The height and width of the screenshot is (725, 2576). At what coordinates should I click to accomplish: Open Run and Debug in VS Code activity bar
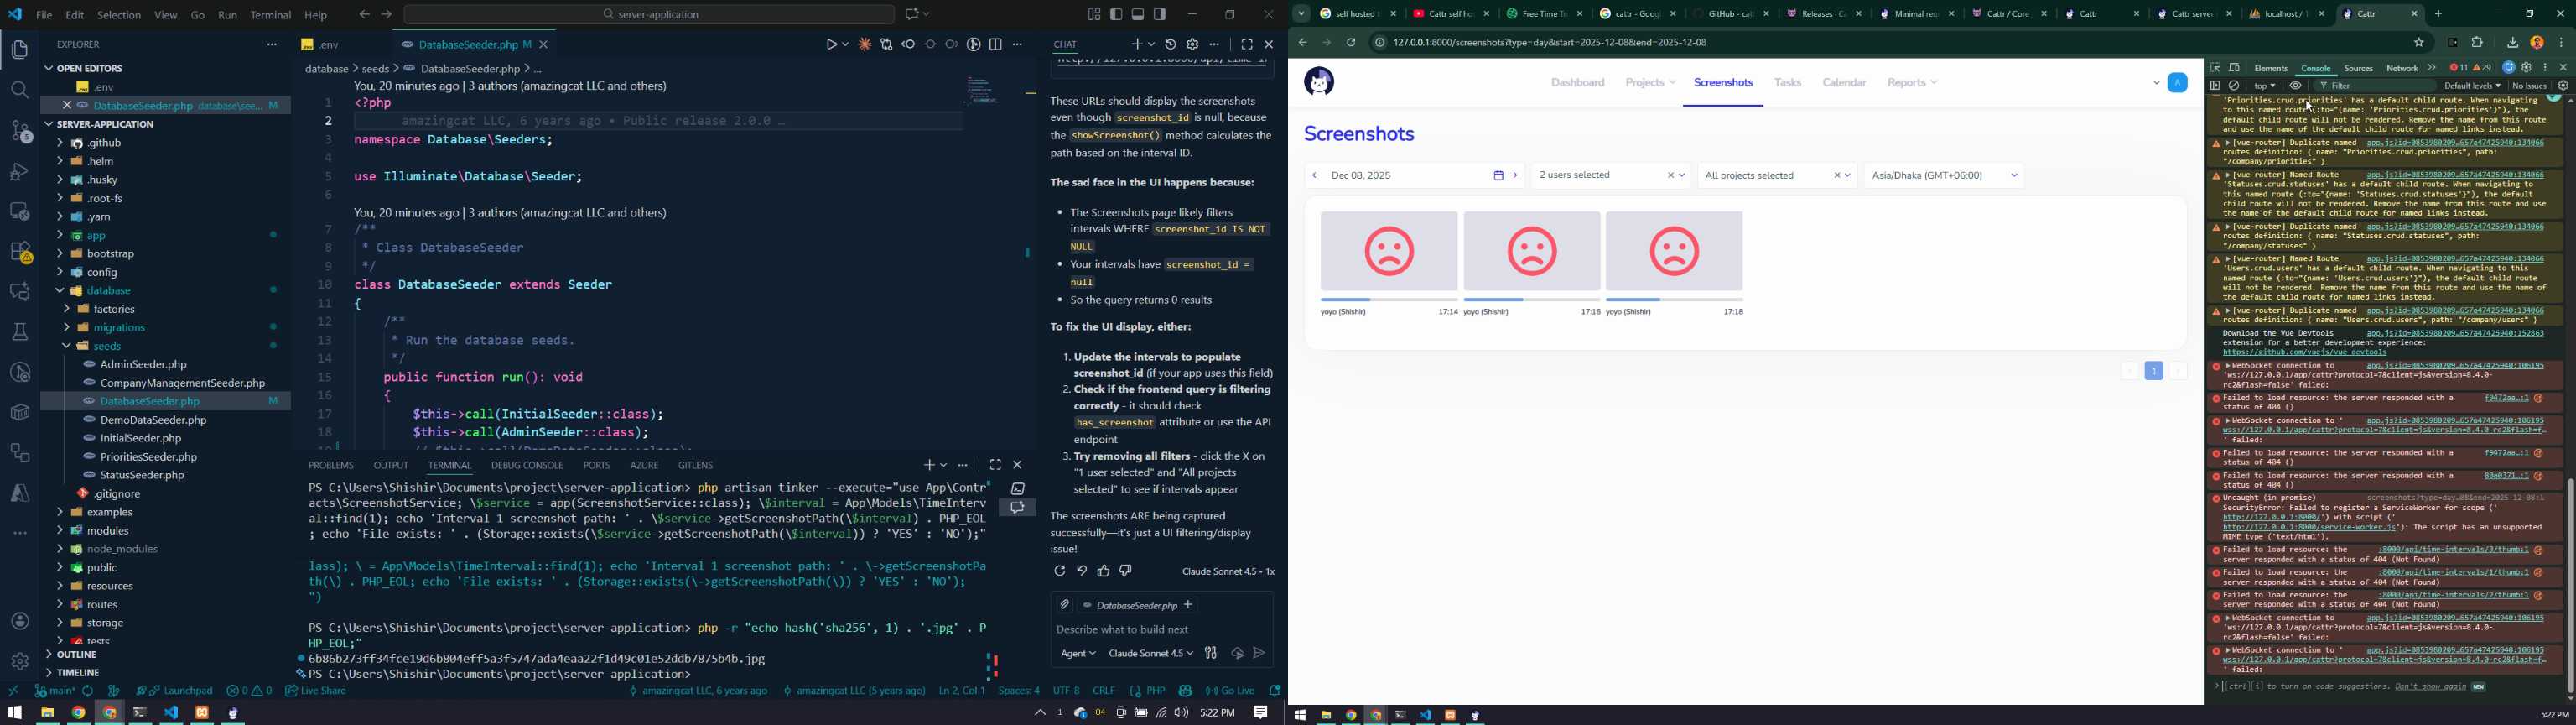pyautogui.click(x=20, y=171)
